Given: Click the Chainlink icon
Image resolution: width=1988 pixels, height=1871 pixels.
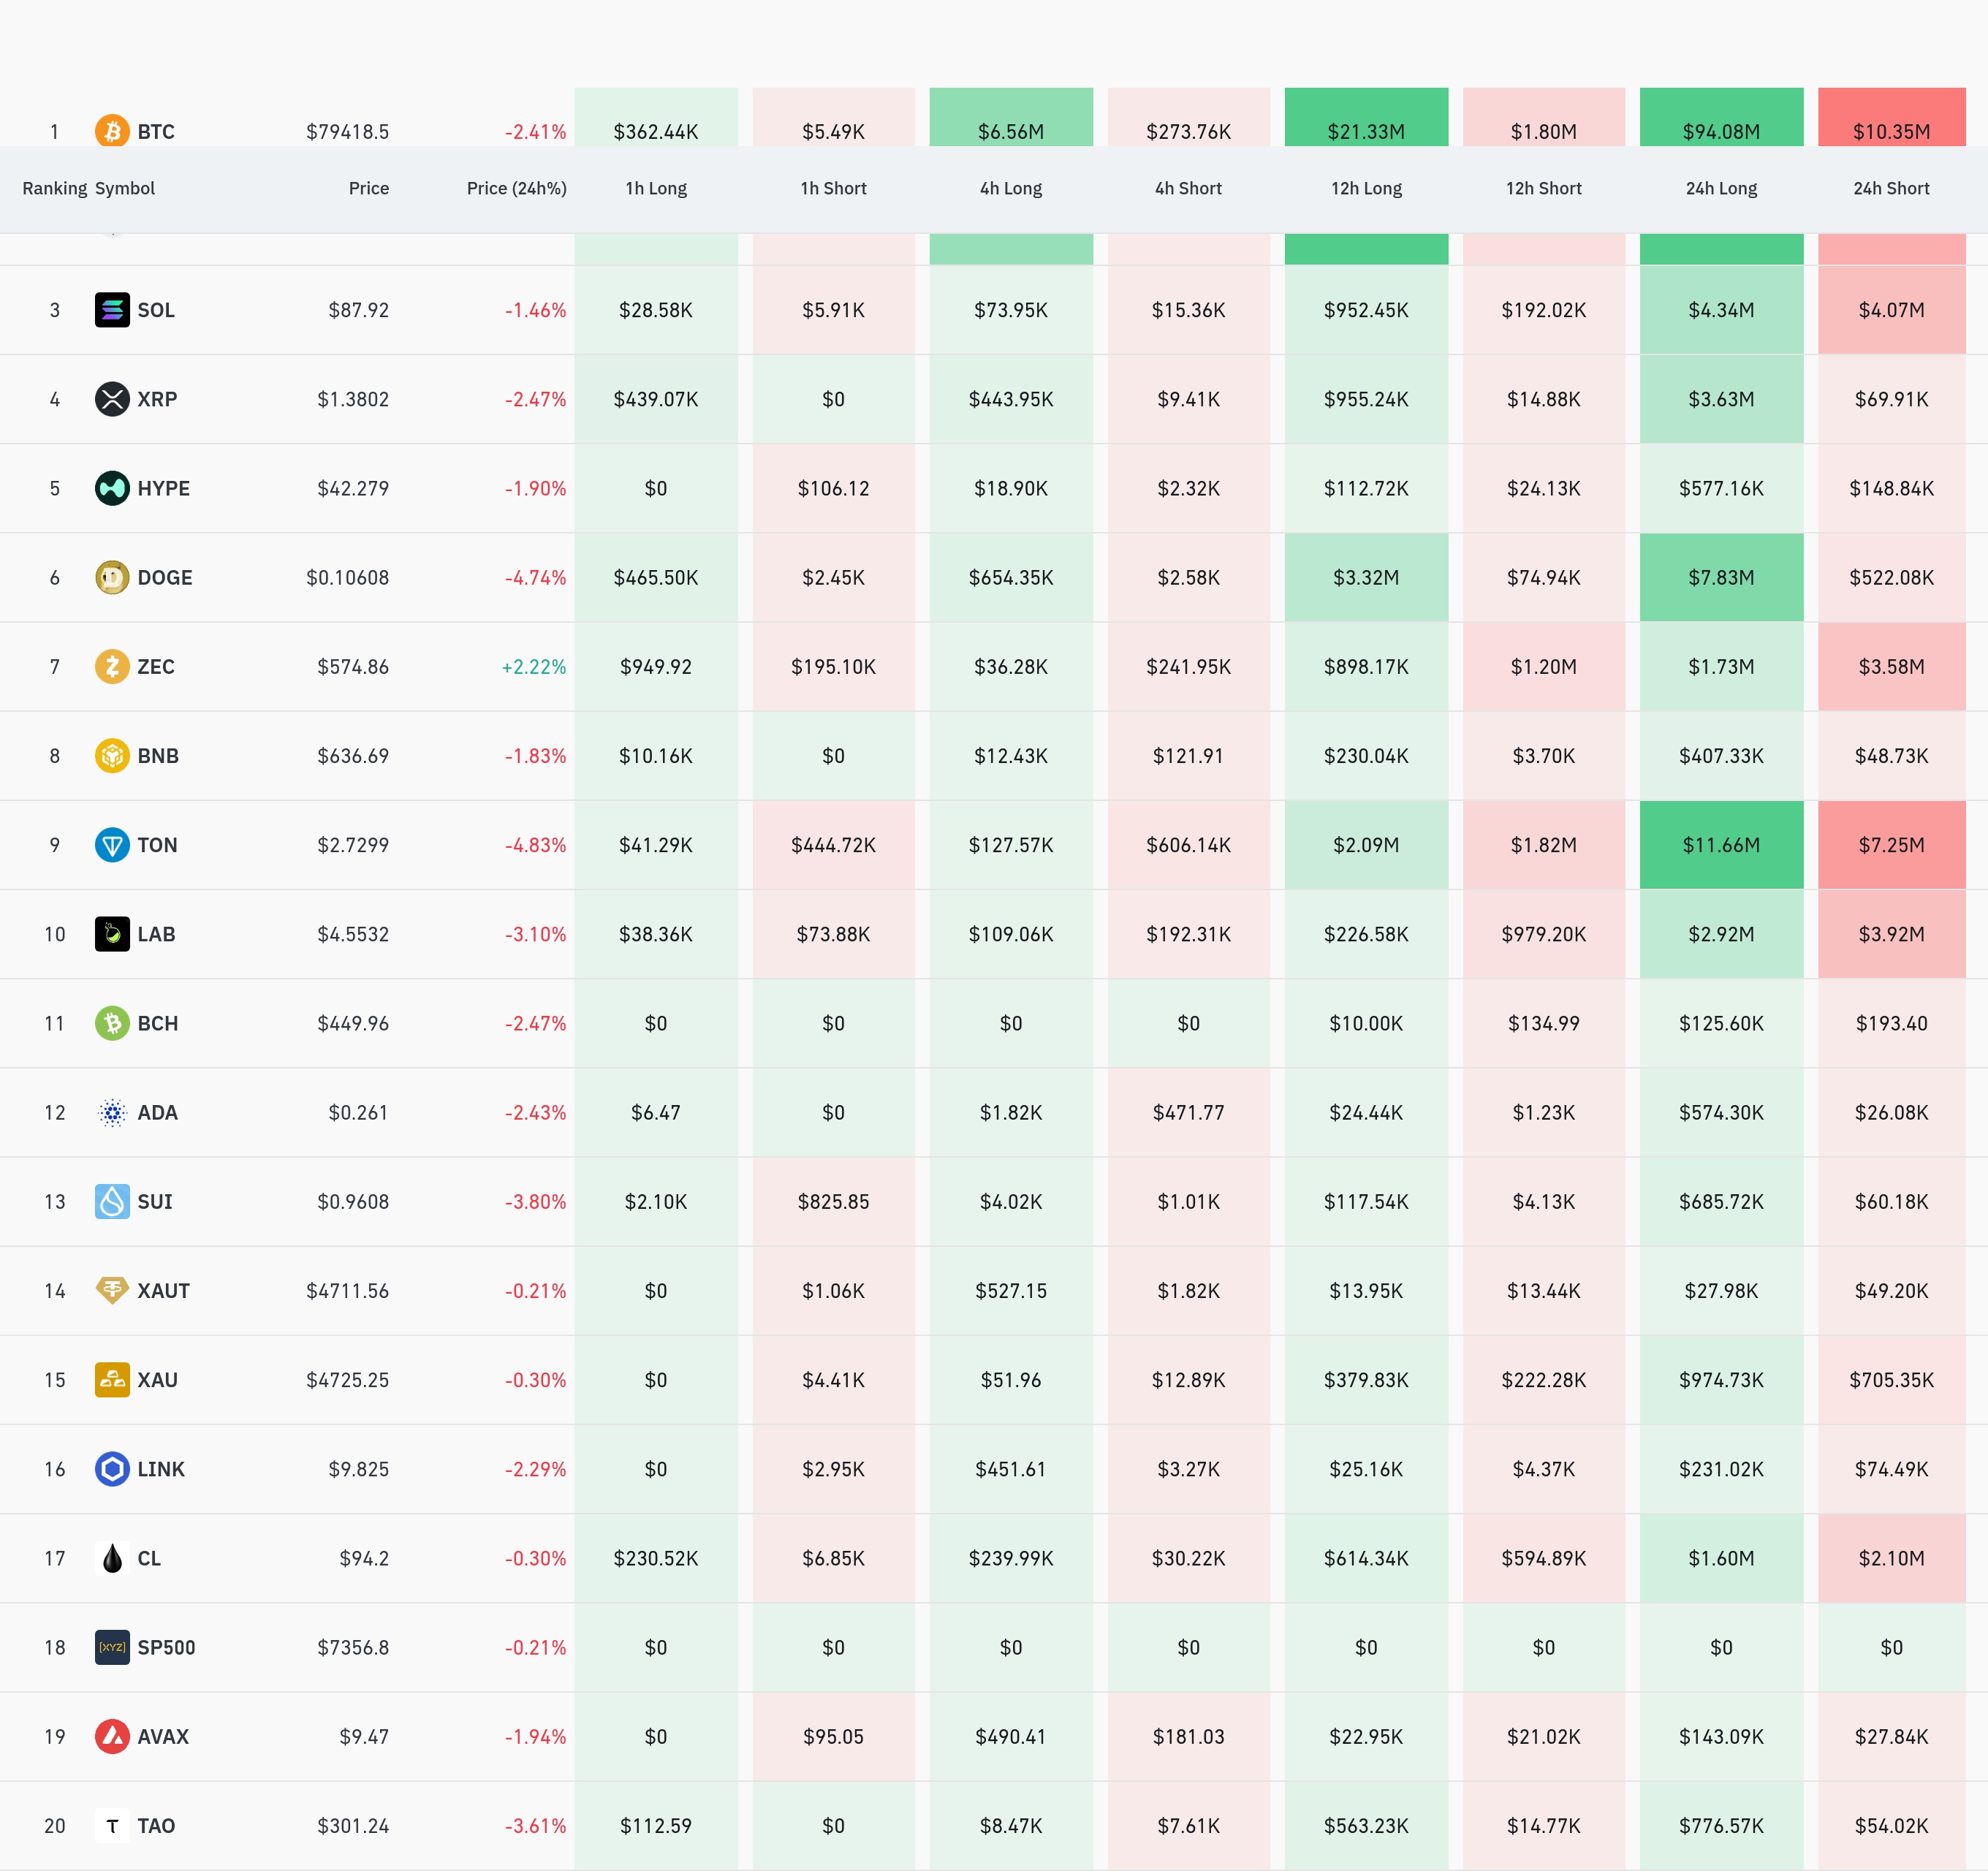Looking at the screenshot, I should pos(112,1469).
